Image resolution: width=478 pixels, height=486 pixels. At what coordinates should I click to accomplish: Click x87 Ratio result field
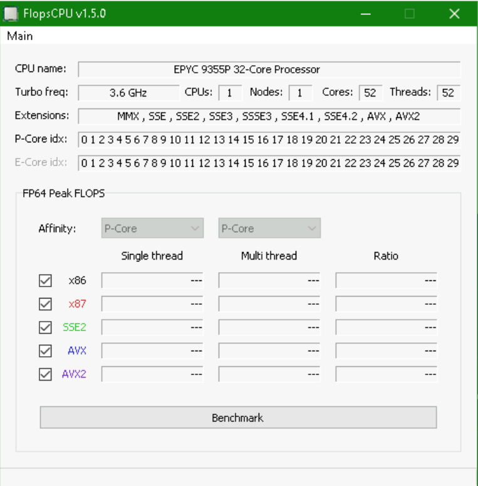pos(387,304)
